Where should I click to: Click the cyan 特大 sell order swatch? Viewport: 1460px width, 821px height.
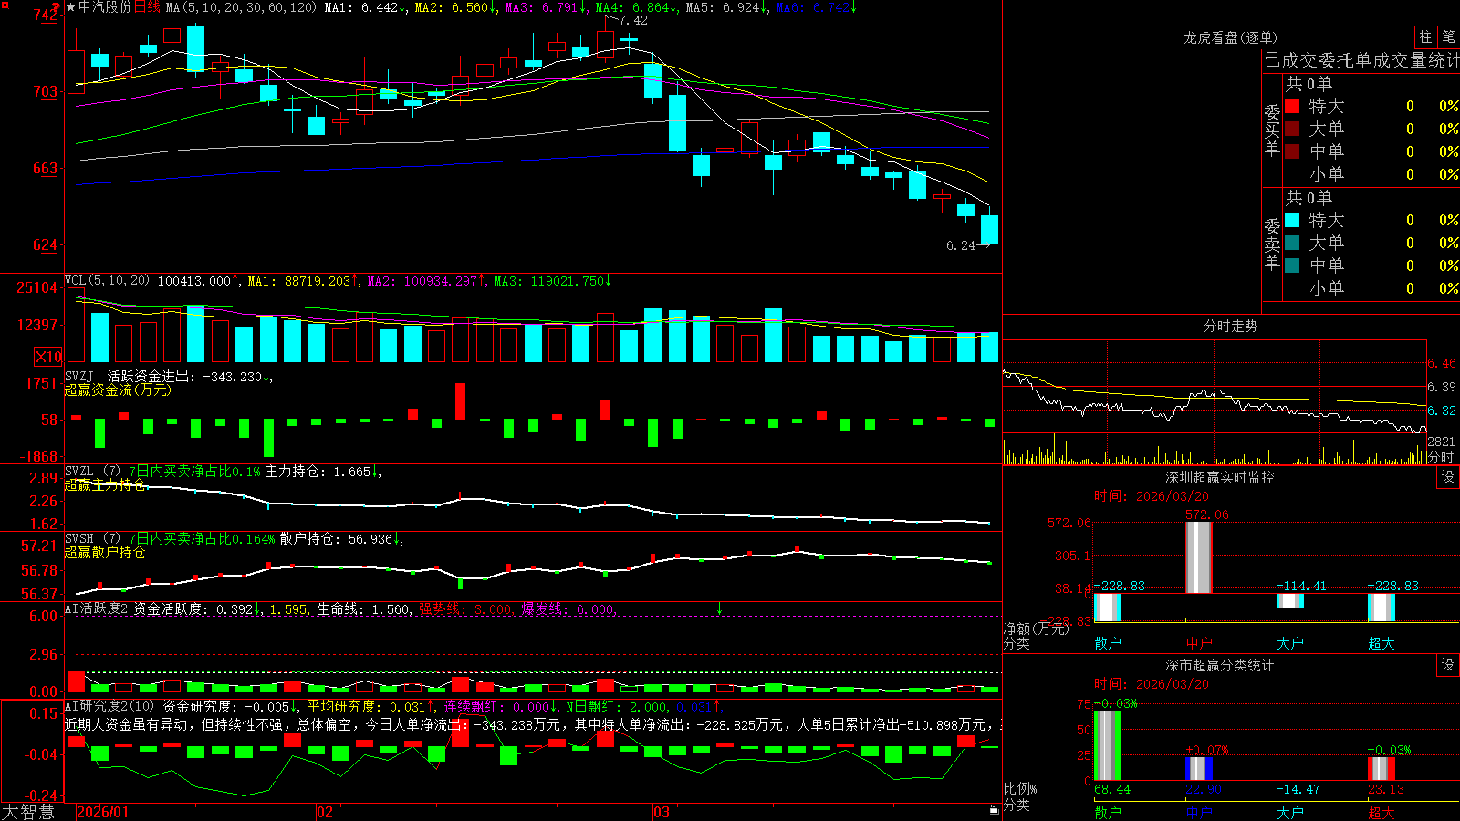[x=1292, y=220]
